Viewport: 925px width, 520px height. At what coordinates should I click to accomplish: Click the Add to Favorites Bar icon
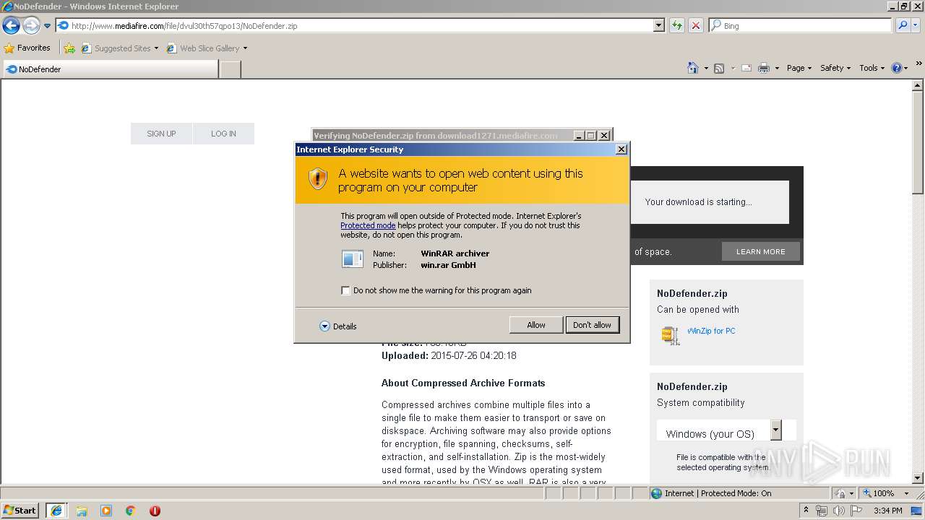pos(69,48)
